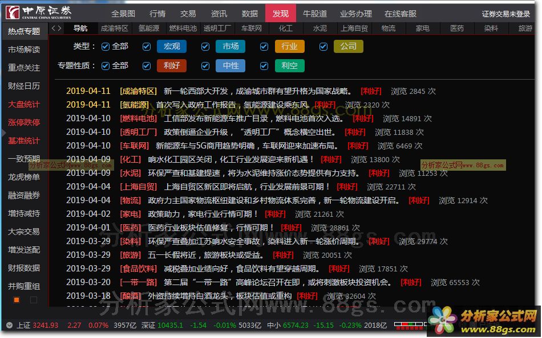The height and width of the screenshot is (338, 542).
Task: Open the 全景图 menu
Action: (123, 14)
